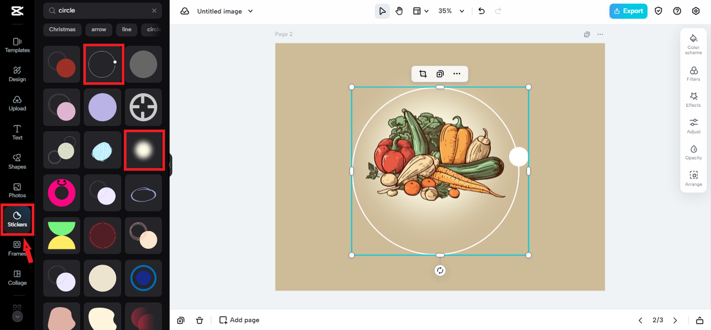Choose the green and yellow half-circles sticker
This screenshot has width=711, height=330.
pos(62,236)
